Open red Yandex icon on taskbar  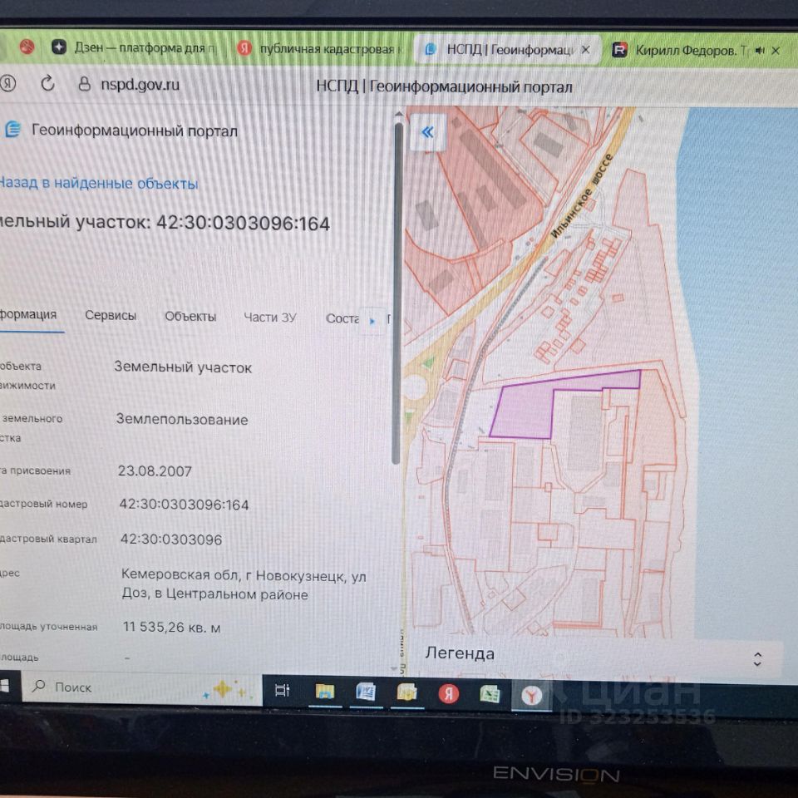pyautogui.click(x=448, y=693)
